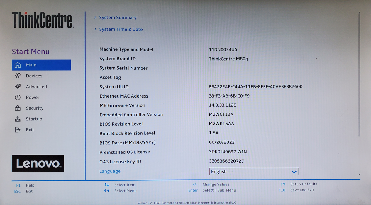
Task: Click the Advanced snowflake icon
Action: 18,87
